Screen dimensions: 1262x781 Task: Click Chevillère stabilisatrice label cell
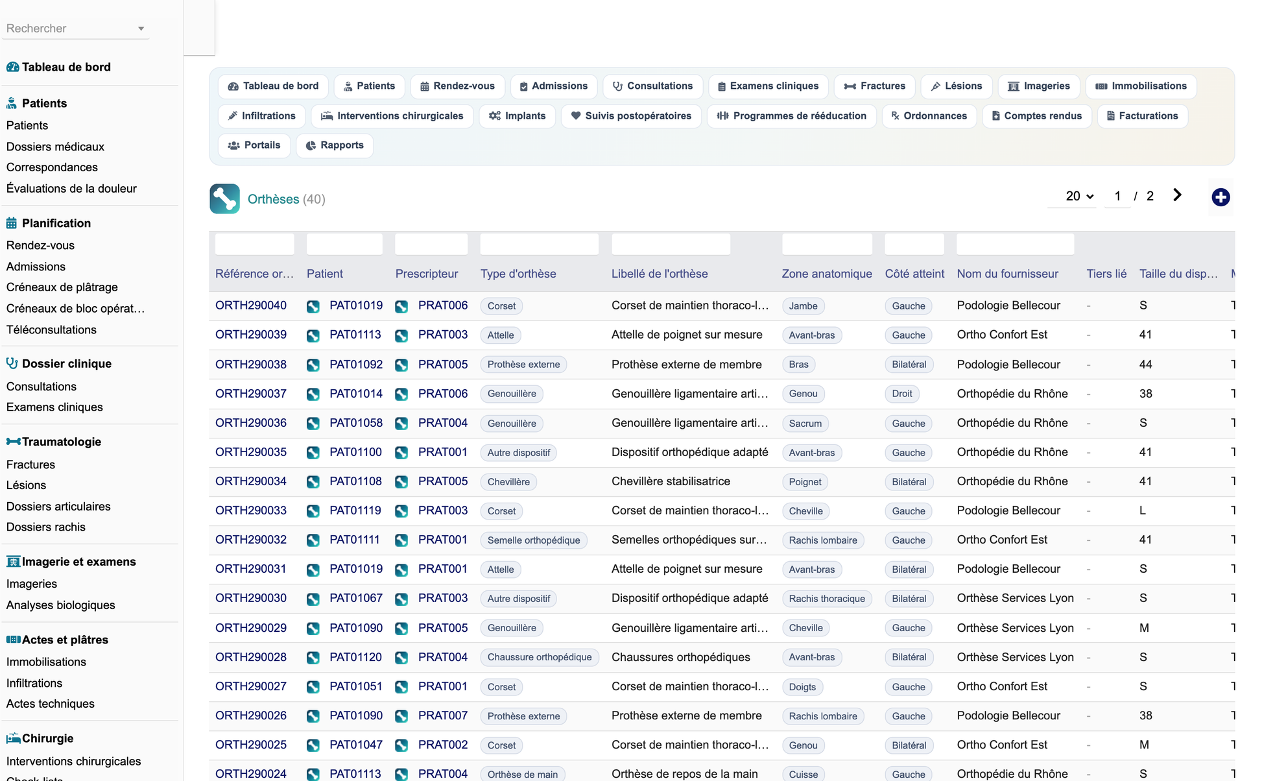pyautogui.click(x=671, y=481)
